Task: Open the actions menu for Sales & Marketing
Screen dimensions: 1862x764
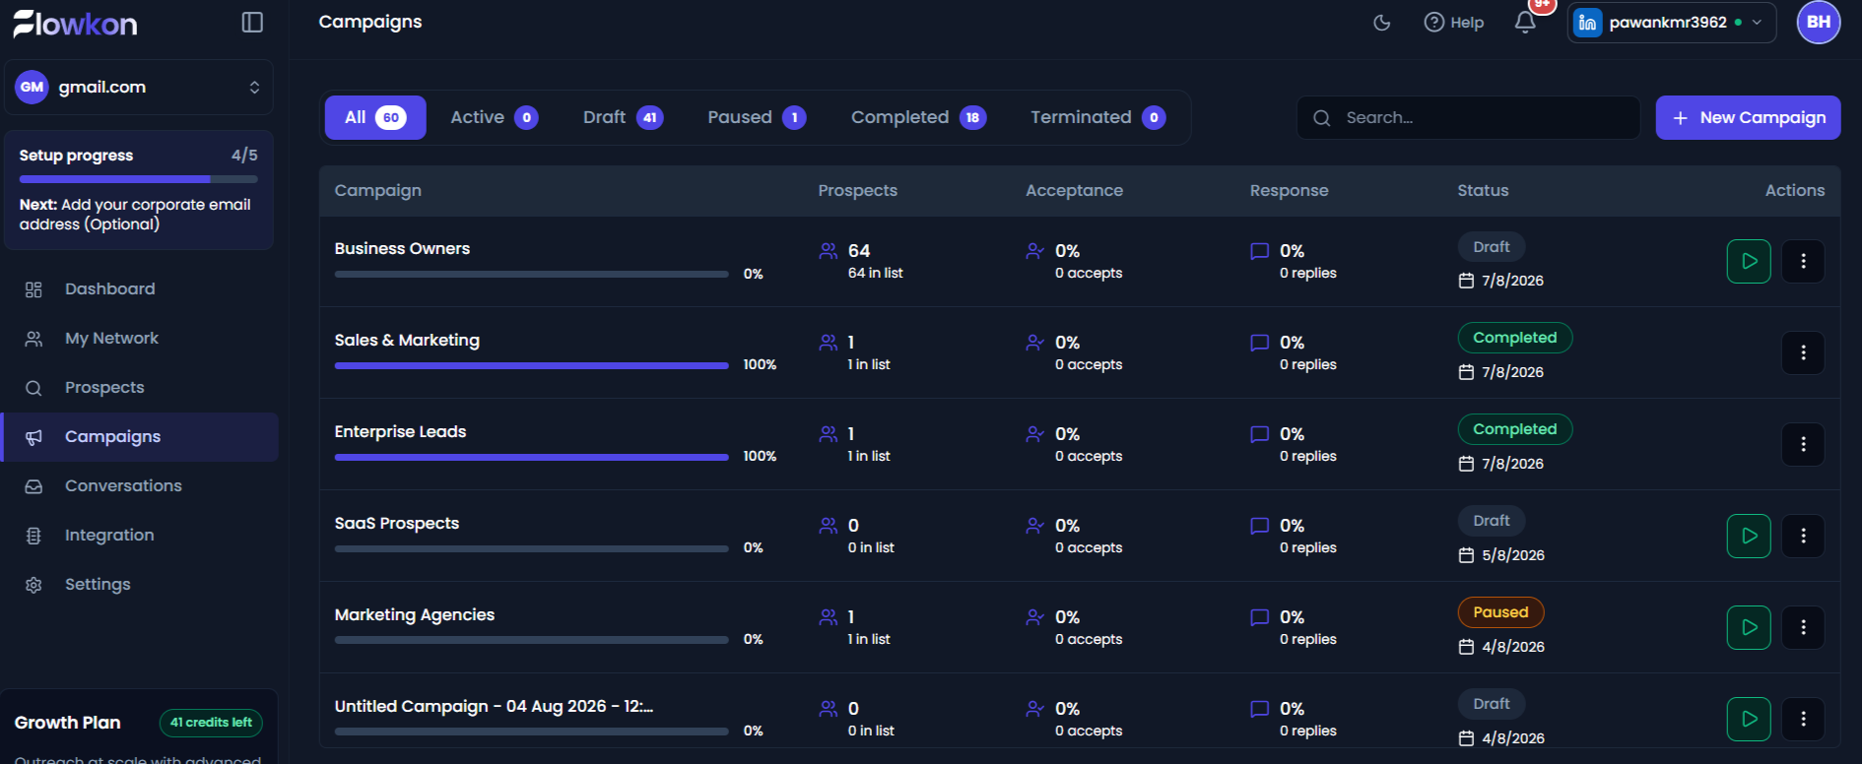Action: tap(1803, 353)
